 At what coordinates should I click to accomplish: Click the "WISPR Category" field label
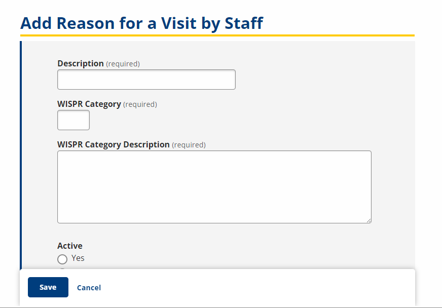89,104
